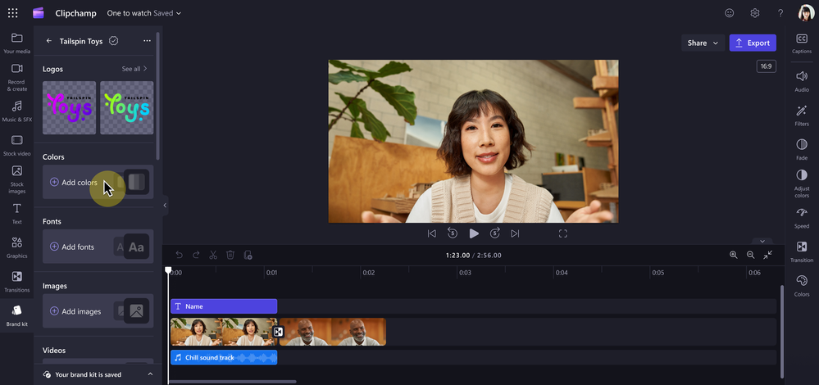Click See all logos link
819x385 pixels.
click(134, 69)
